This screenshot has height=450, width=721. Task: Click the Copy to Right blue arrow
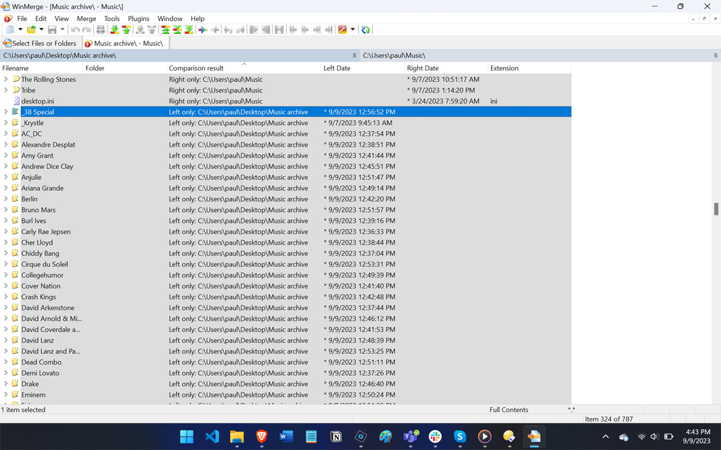203,30
